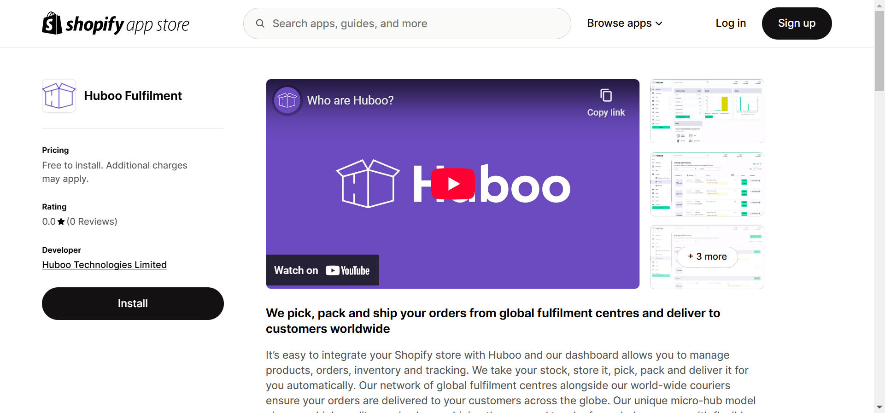Viewport: 885px width, 413px height.
Task: Open the Huboo Technologies Limited developer page
Action: pos(104,265)
